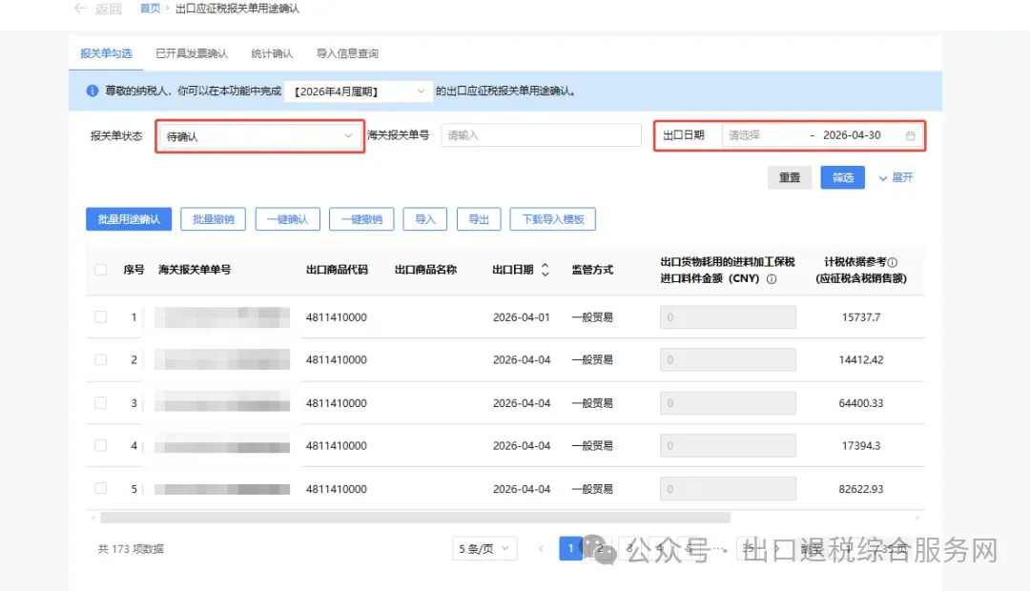Click the CNY amount field in row 5
1030x591 pixels.
(x=728, y=489)
